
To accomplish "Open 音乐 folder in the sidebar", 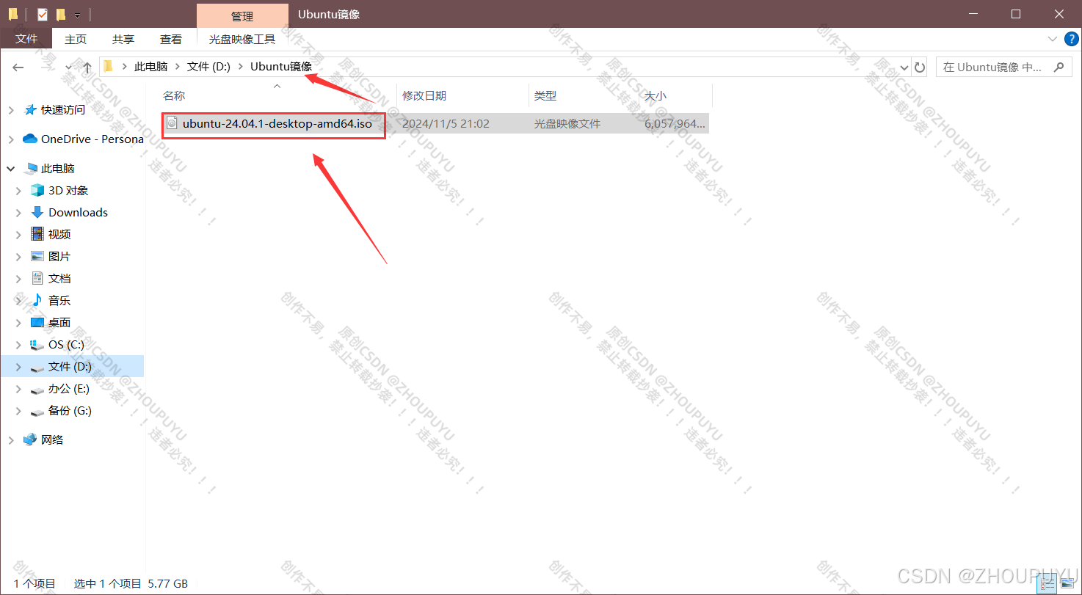I will coord(59,301).
